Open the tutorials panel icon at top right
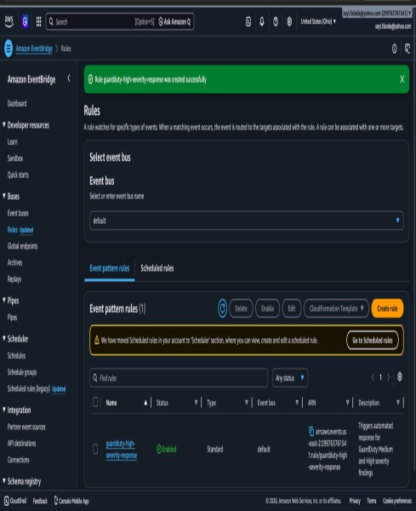This screenshot has height=511, width=416. pos(407,49)
